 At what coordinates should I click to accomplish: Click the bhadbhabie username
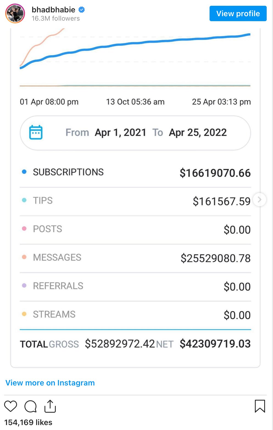[53, 10]
